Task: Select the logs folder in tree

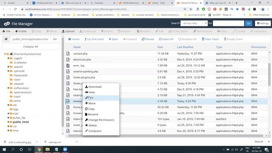Action: [16, 109]
